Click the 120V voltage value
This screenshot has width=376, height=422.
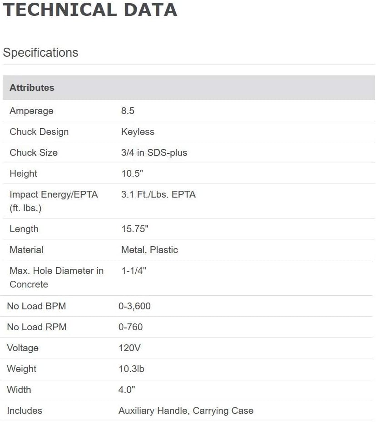[129, 348]
